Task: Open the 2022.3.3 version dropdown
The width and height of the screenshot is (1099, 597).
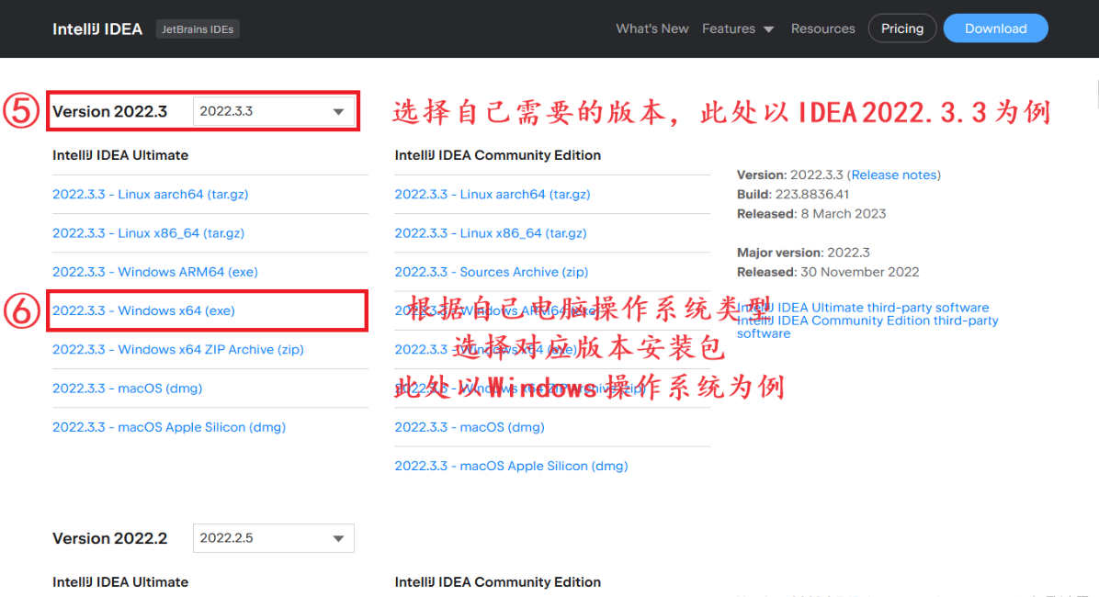Action: [x=273, y=111]
